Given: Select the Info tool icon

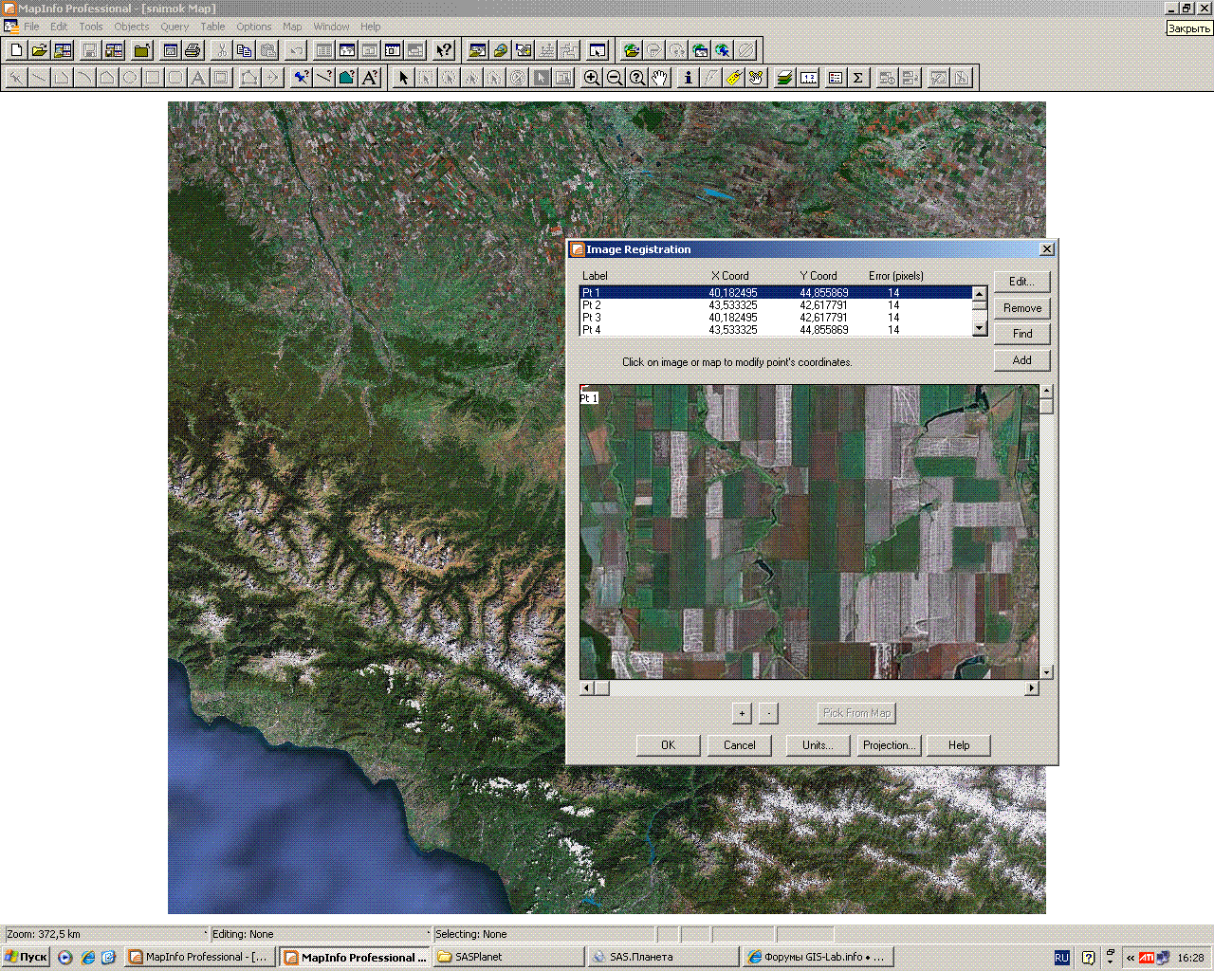Looking at the screenshot, I should tap(688, 78).
